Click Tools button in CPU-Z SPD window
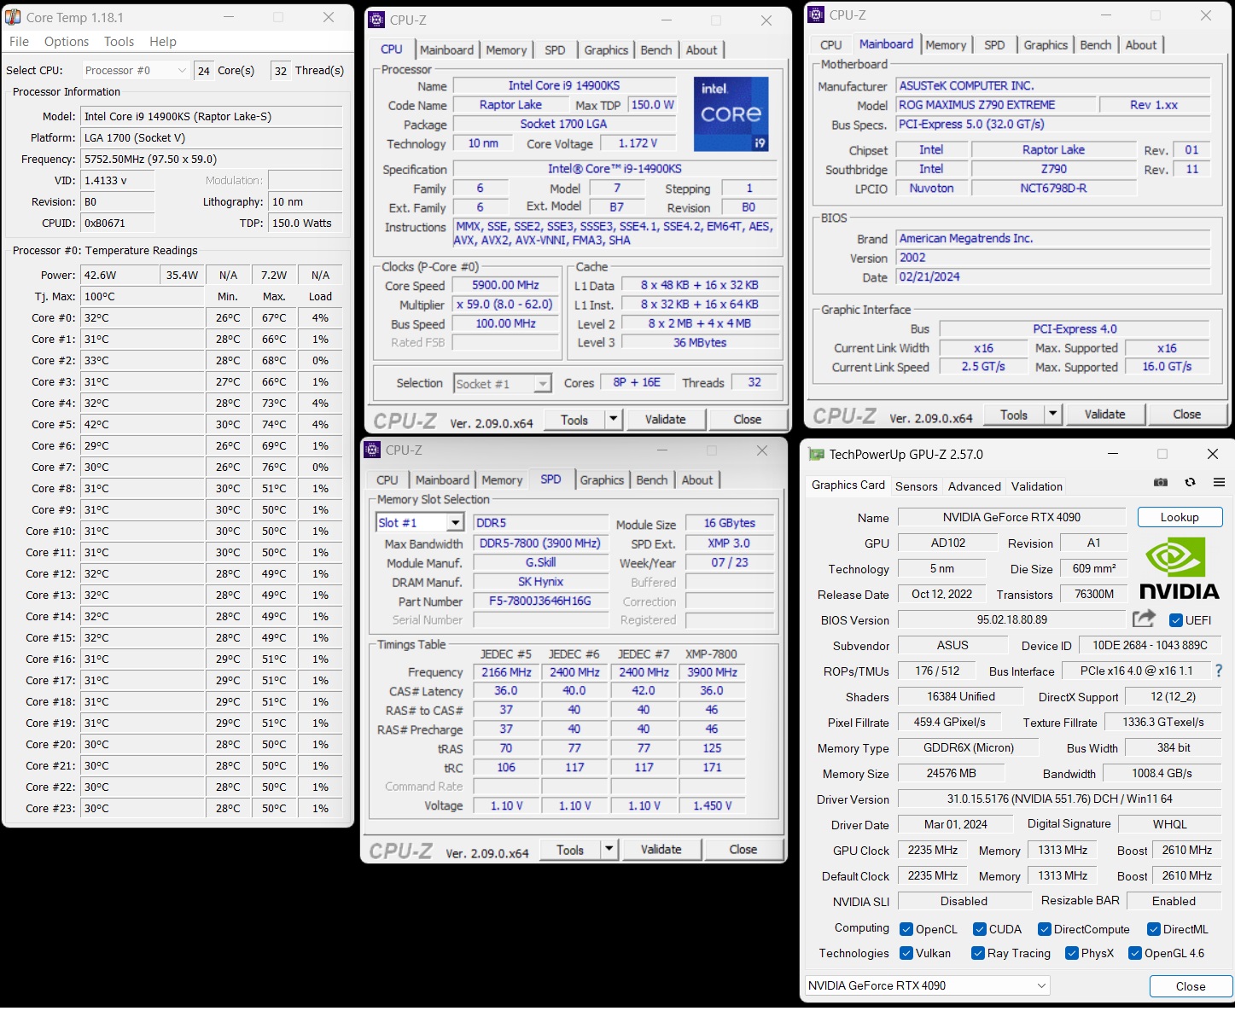Viewport: 1235px width, 1011px height. [570, 850]
